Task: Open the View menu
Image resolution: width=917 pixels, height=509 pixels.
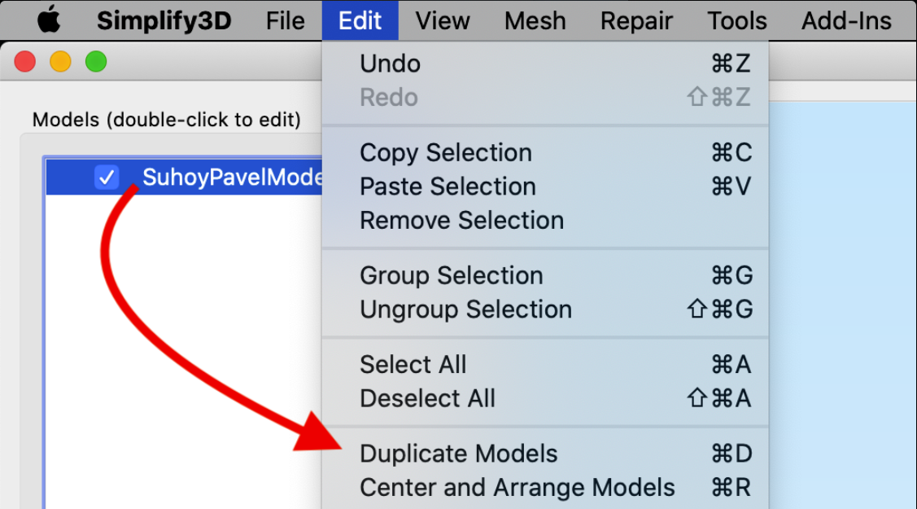Action: 443,20
